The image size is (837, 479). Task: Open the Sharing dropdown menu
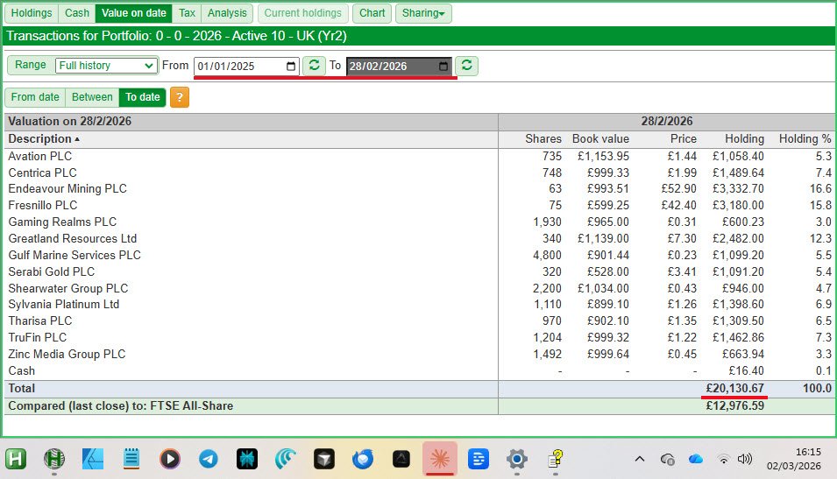[x=423, y=13]
